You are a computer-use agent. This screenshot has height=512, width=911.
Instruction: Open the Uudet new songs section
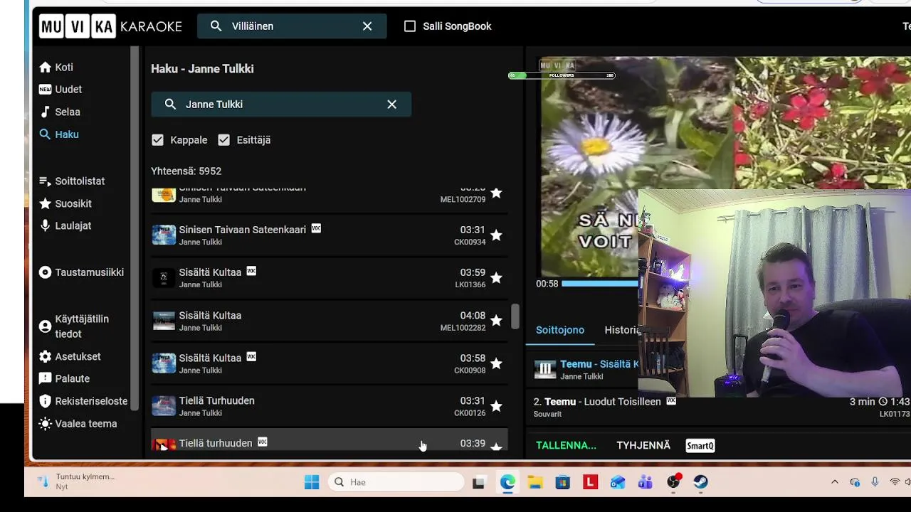pos(60,90)
